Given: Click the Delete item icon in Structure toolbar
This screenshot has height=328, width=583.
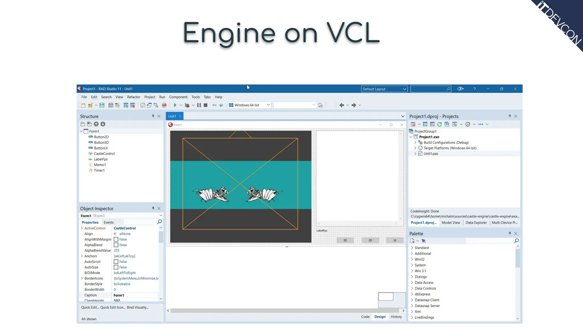Looking at the screenshot, I should 89,124.
